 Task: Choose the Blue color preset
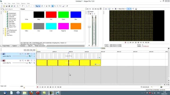76,15
